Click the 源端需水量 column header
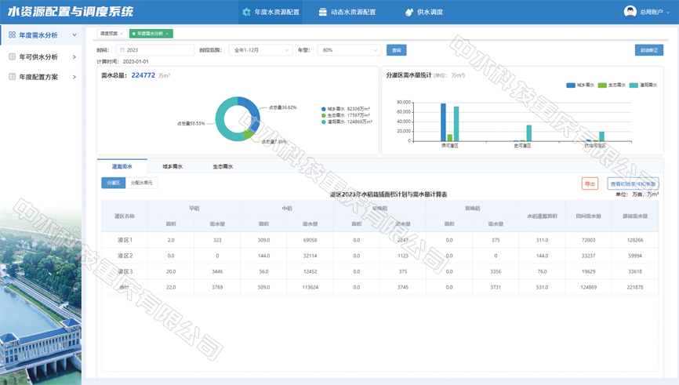This screenshot has width=679, height=385. point(635,216)
